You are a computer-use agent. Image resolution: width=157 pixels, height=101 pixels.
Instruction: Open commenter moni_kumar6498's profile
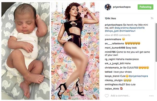pyautogui.click(x=115, y=48)
